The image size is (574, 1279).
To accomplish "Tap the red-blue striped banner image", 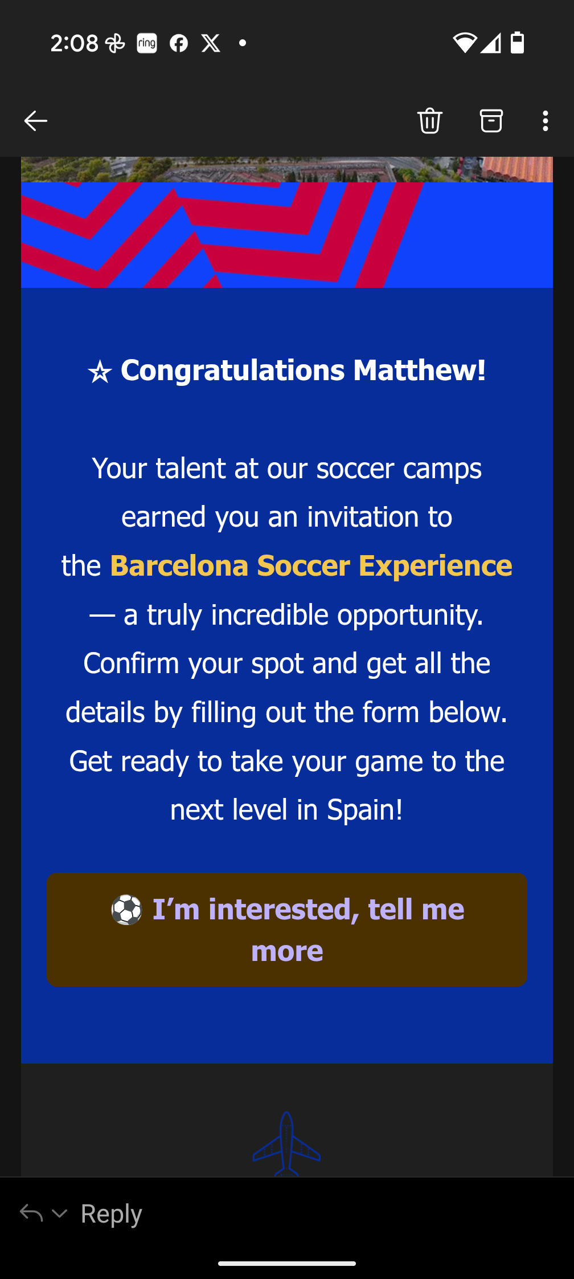I will point(286,235).
